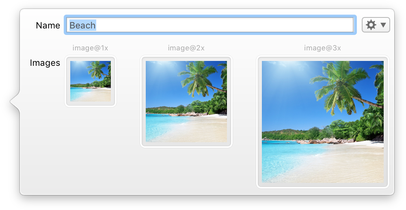406x210 pixels.
Task: Click the image@2x label
Action: click(x=186, y=48)
